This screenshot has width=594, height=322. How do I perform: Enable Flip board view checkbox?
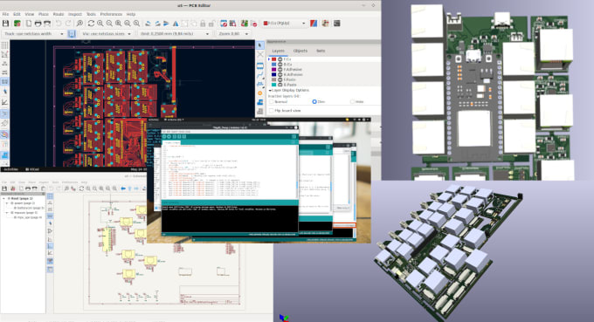271,111
